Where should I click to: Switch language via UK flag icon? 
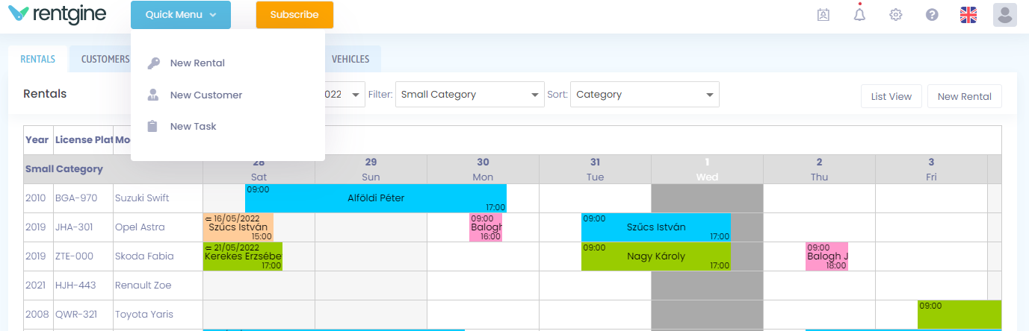[x=968, y=15]
